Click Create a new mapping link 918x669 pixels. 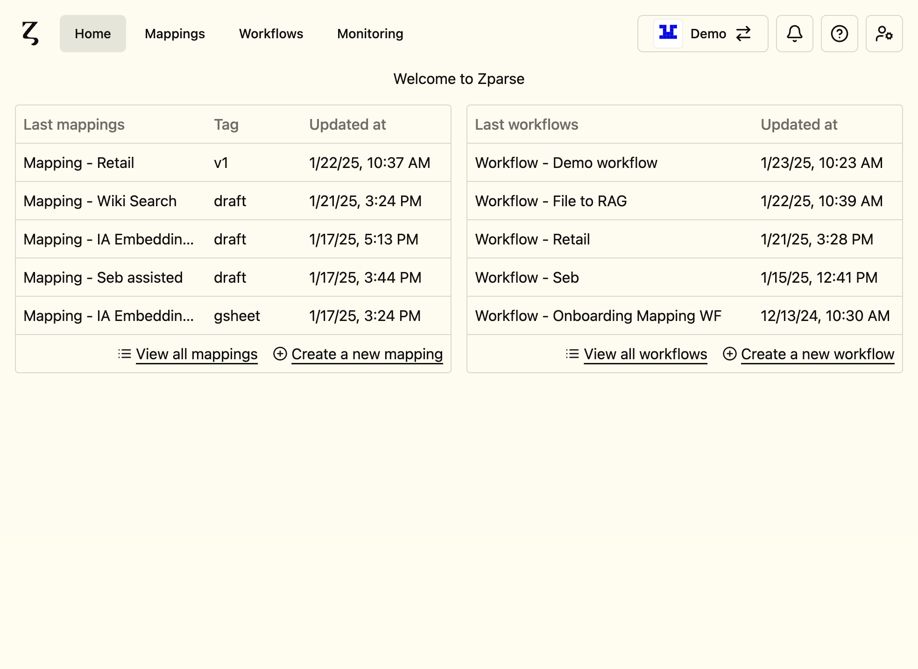(x=367, y=354)
